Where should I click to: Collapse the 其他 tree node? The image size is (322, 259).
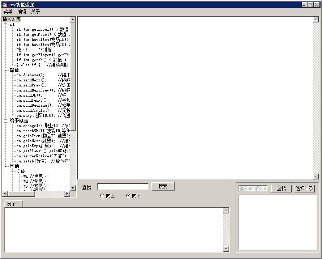click(x=6, y=166)
